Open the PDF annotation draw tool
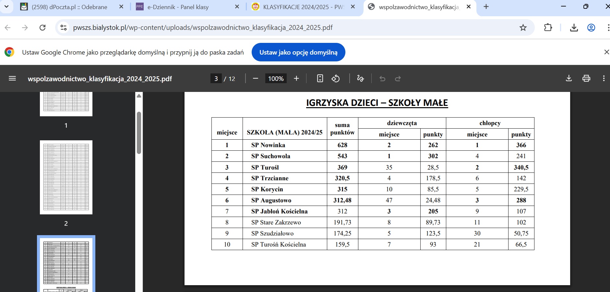The height and width of the screenshot is (292, 610). coord(360,79)
